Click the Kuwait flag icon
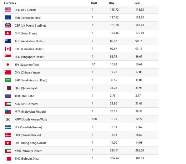Image resolution: width=186 pixels, height=164 pixels. pyautogui.click(x=8, y=151)
